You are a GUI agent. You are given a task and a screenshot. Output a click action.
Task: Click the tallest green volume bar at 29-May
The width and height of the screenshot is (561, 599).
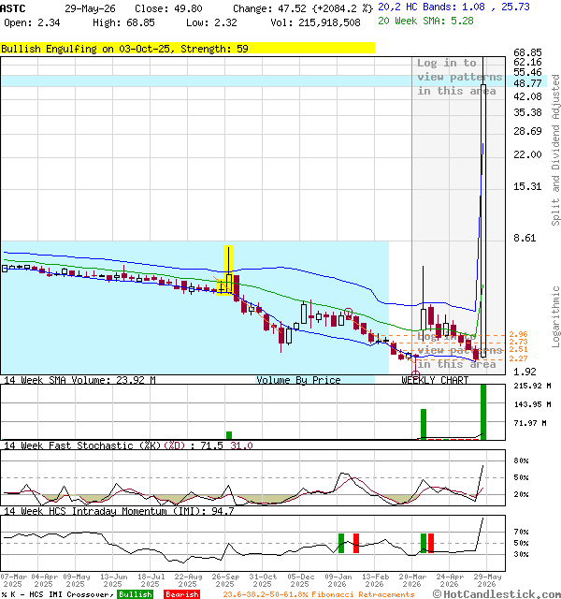point(483,412)
